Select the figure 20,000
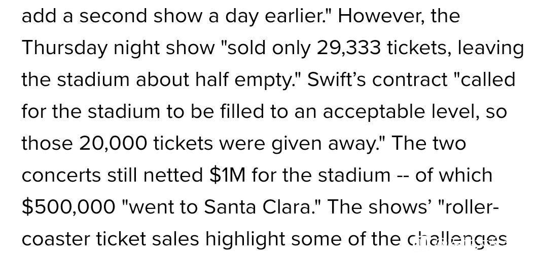 click(x=113, y=144)
